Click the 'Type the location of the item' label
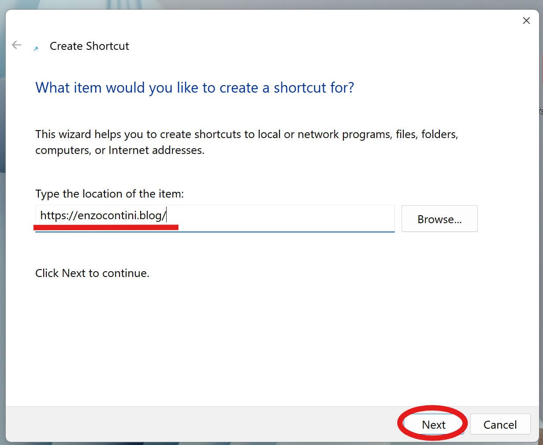 [x=109, y=194]
